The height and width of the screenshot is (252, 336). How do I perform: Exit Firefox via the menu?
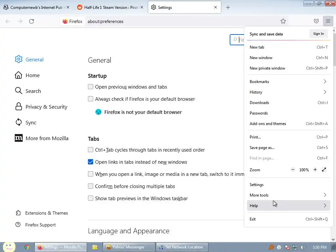pos(288,219)
